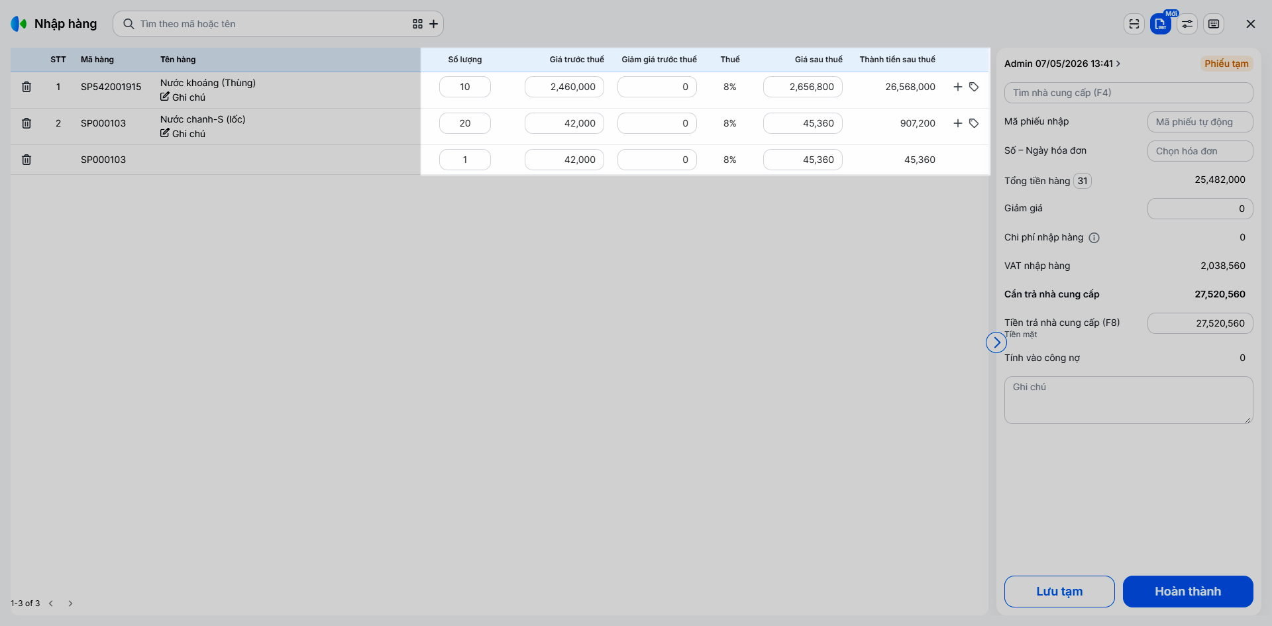Click Lưu tạm button
1272x626 pixels.
pyautogui.click(x=1059, y=592)
